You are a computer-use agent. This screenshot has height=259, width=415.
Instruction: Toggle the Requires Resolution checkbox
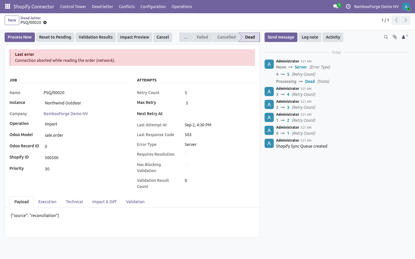click(187, 155)
